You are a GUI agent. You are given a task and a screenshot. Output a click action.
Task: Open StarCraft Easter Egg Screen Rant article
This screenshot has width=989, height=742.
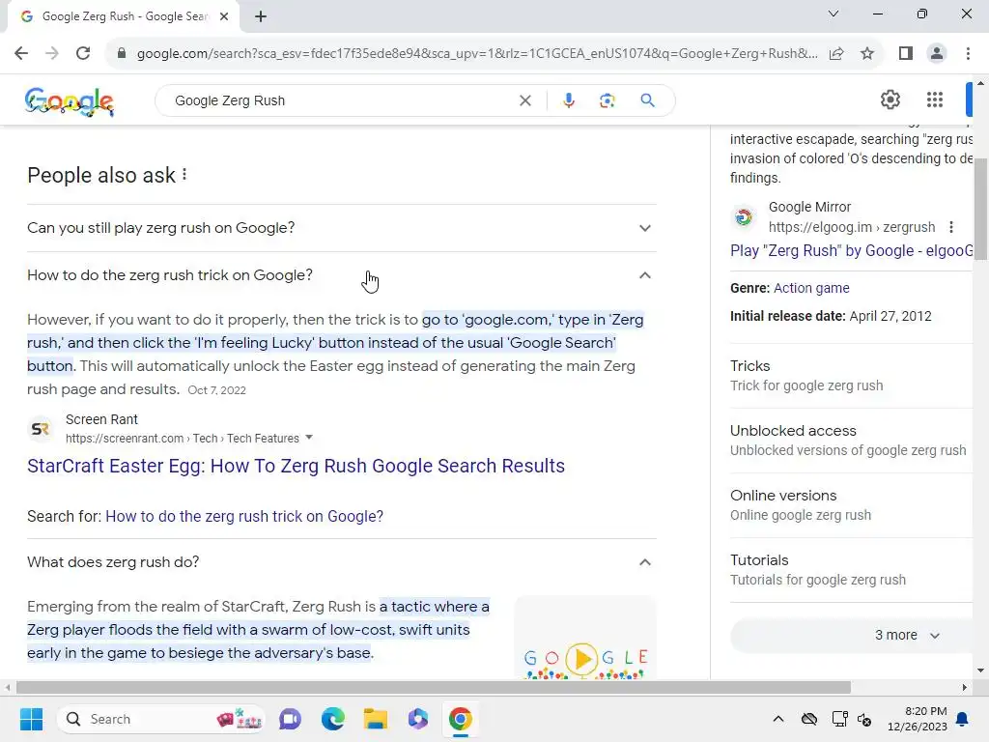[x=296, y=466]
